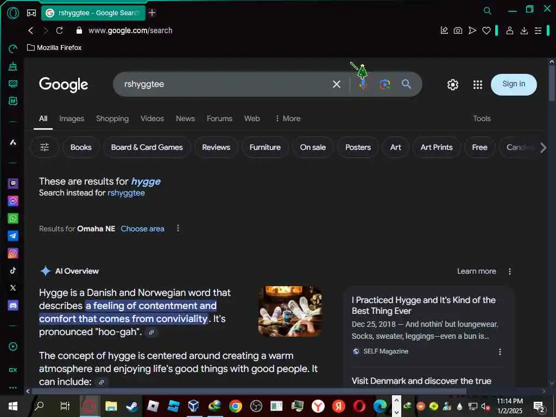Screen dimensions: 556x417
Task: Open location options three-dot menu
Action: [x=178, y=229]
